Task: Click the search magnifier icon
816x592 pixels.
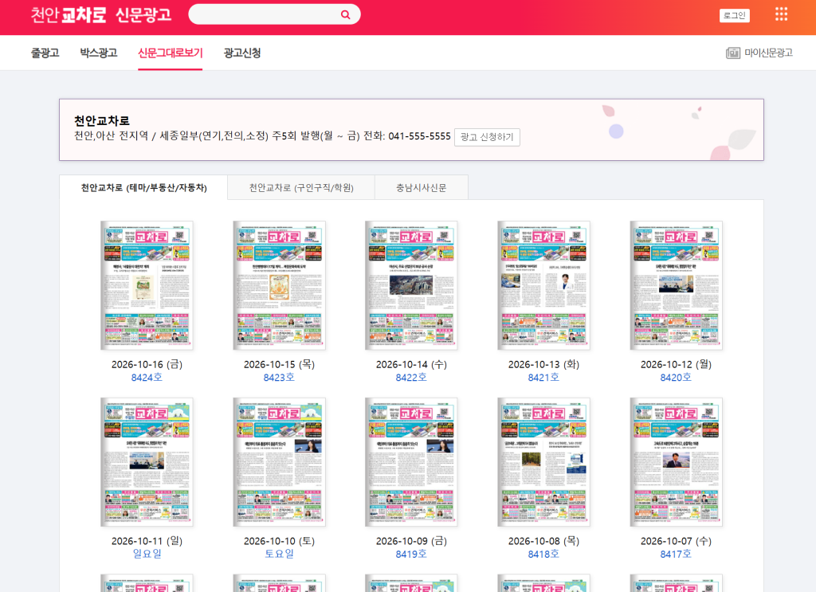Action: [345, 14]
